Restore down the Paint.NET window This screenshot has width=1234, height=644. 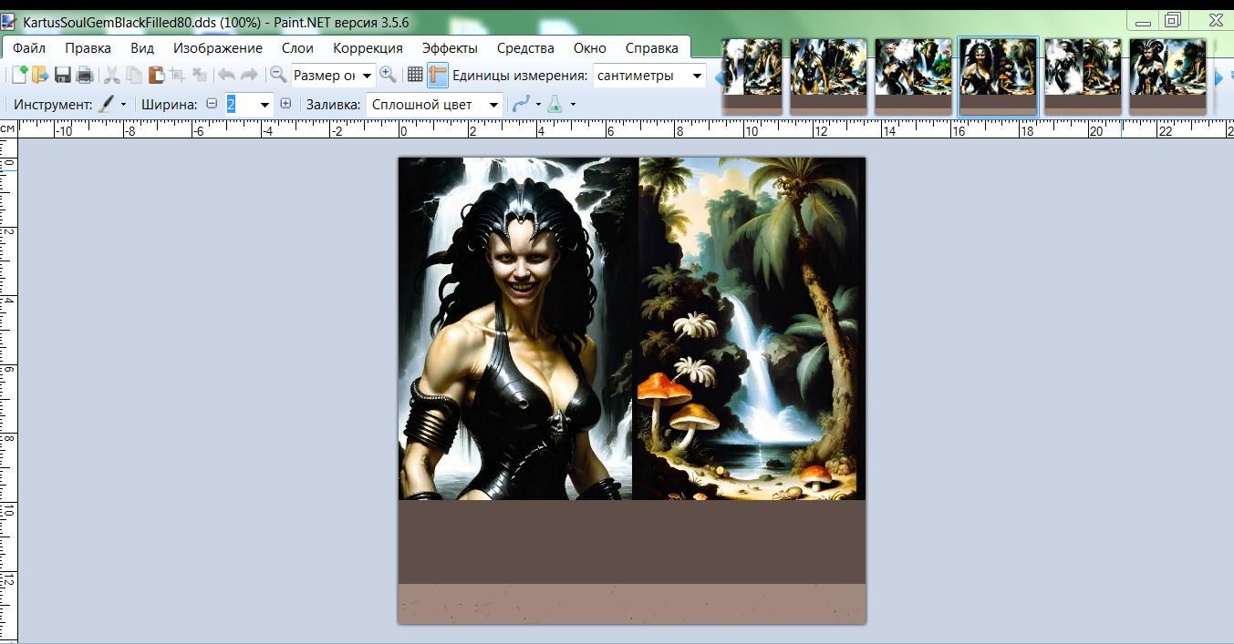[x=1173, y=19]
